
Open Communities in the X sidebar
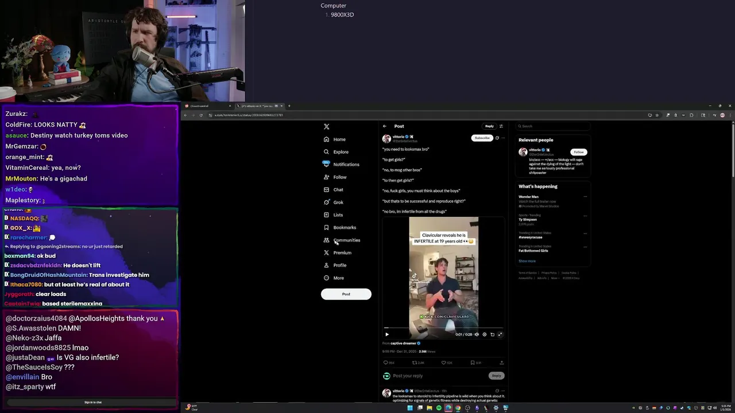tap(342, 240)
